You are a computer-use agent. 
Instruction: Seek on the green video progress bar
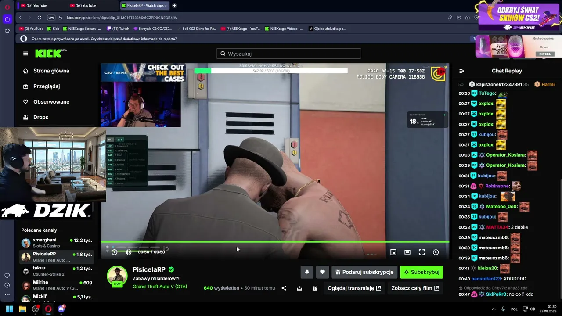[x=275, y=242]
